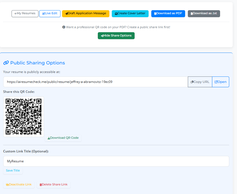This screenshot has height=194, width=237.
Task: Click the back arrow icon on My Resumes
Action: [x=16, y=13]
